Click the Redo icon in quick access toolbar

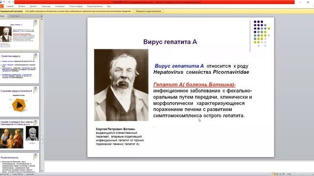click(9, 2)
